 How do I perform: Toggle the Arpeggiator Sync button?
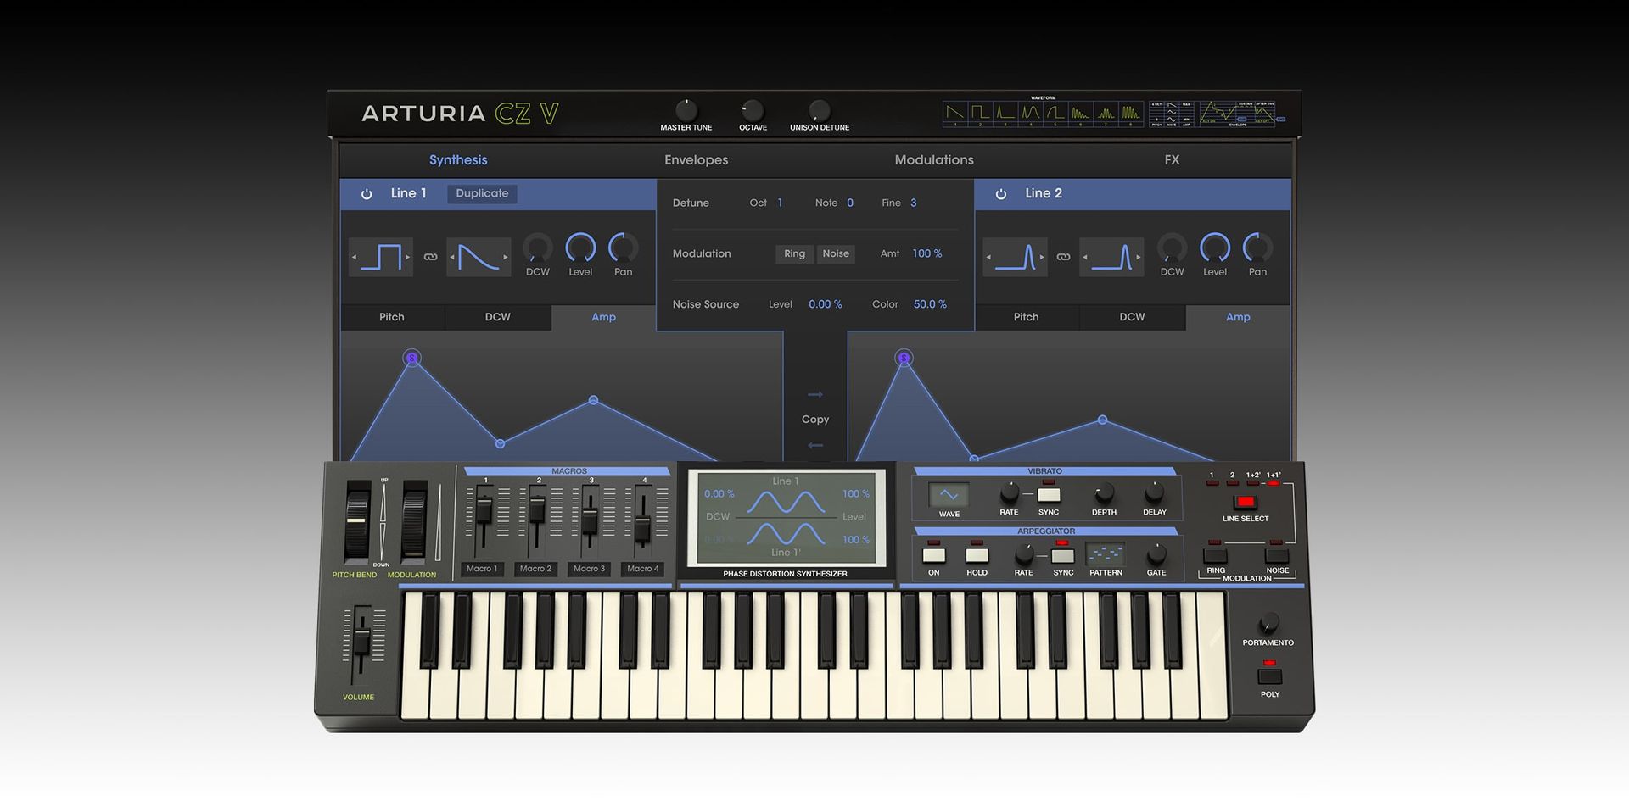(1062, 555)
